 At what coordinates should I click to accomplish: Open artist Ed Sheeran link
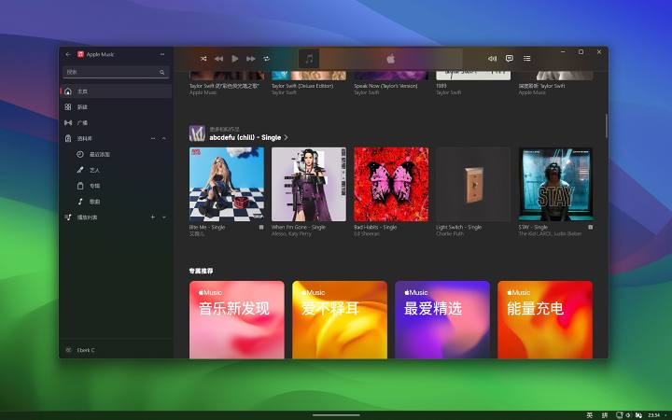pos(367,234)
